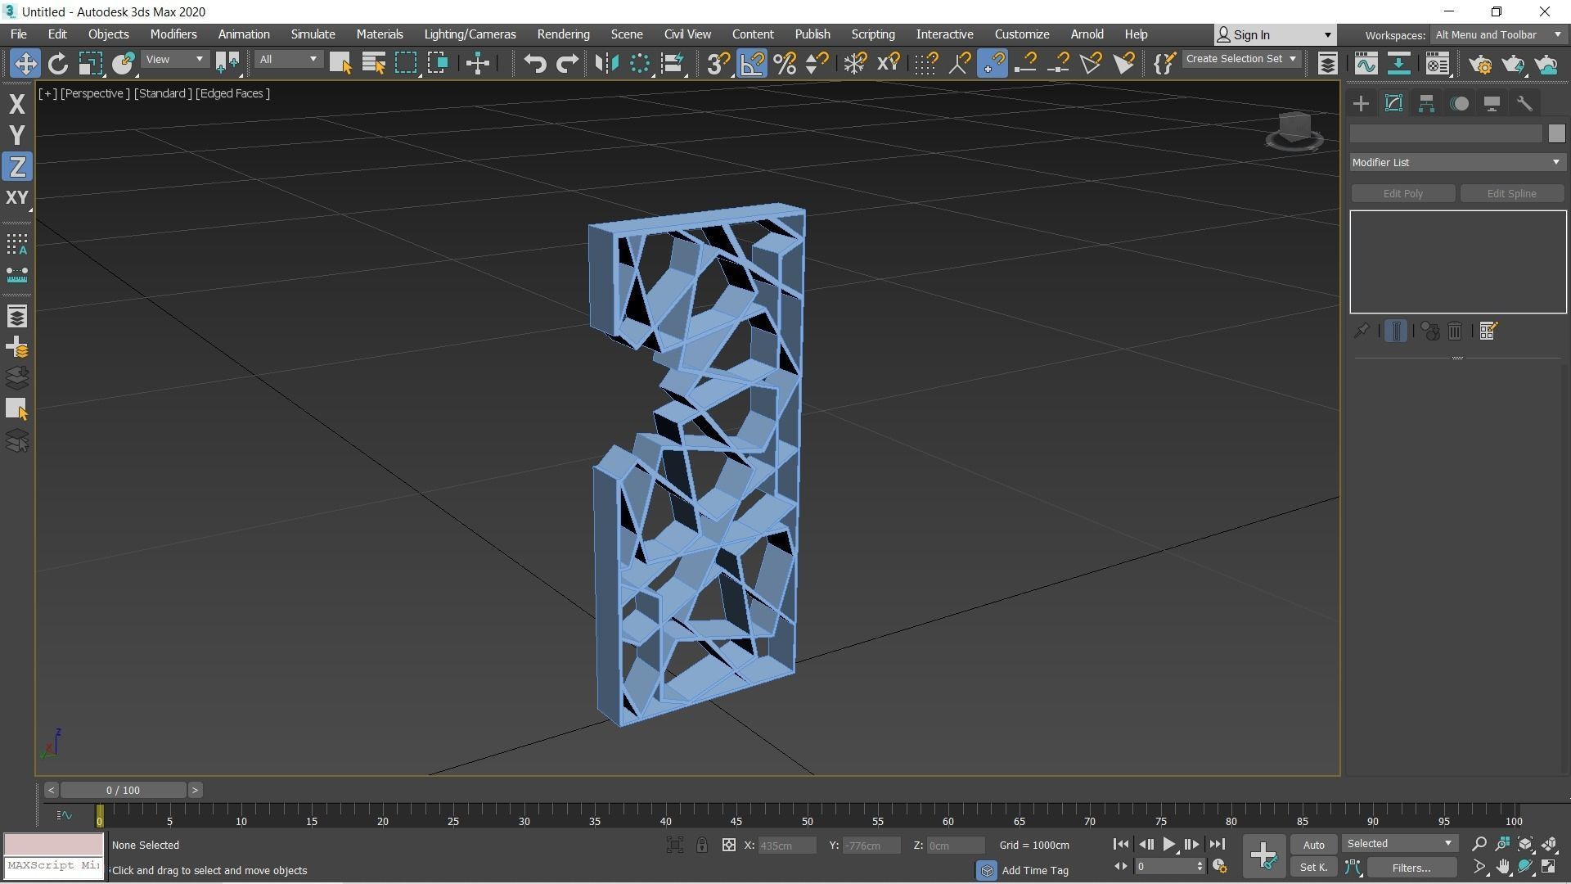Toggle Angle Snap

pyautogui.click(x=752, y=63)
